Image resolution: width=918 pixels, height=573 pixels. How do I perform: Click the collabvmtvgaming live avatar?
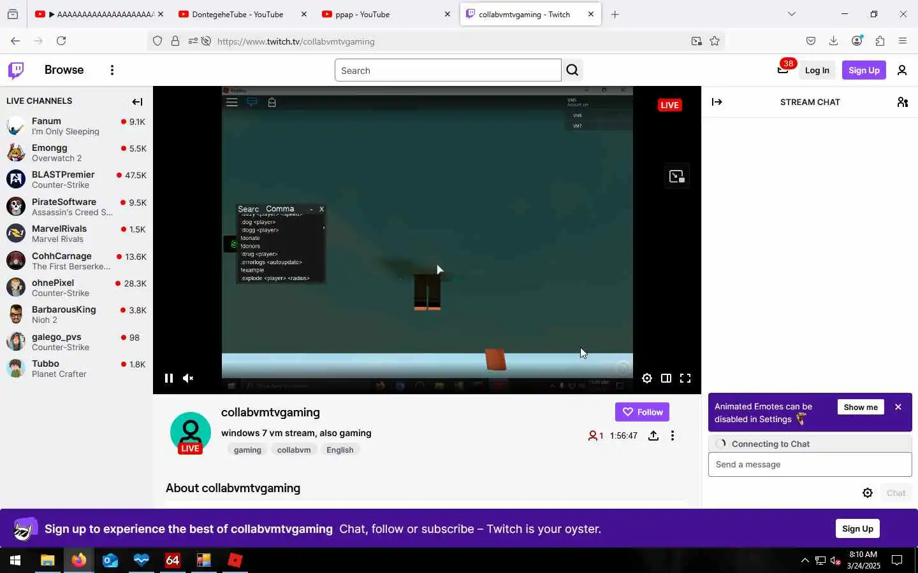[x=190, y=433]
